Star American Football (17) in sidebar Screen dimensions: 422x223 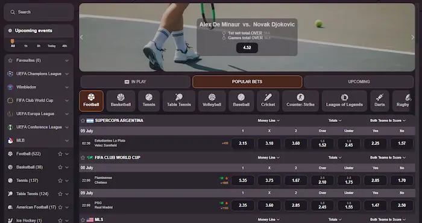[60, 207]
